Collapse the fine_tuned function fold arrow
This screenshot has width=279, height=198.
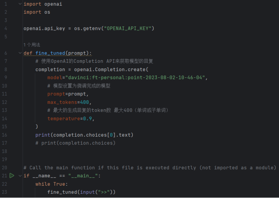[20, 53]
